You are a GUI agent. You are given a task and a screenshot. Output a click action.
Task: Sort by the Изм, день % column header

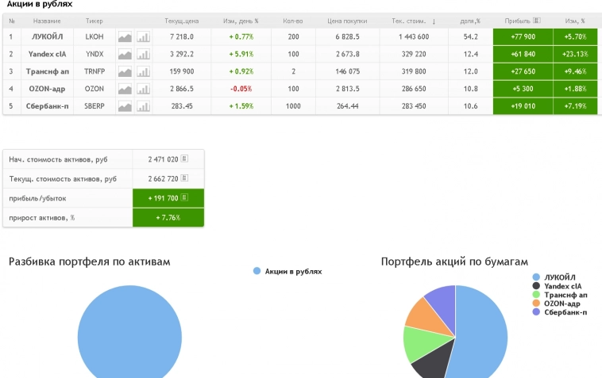click(241, 20)
